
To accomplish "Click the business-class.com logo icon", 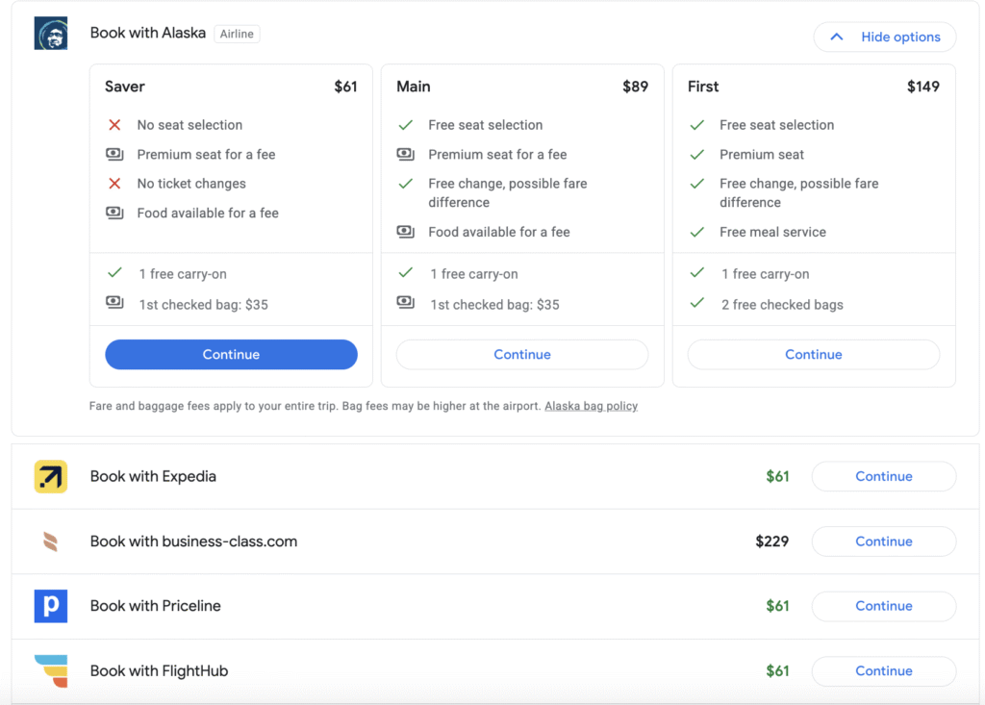I will point(51,541).
